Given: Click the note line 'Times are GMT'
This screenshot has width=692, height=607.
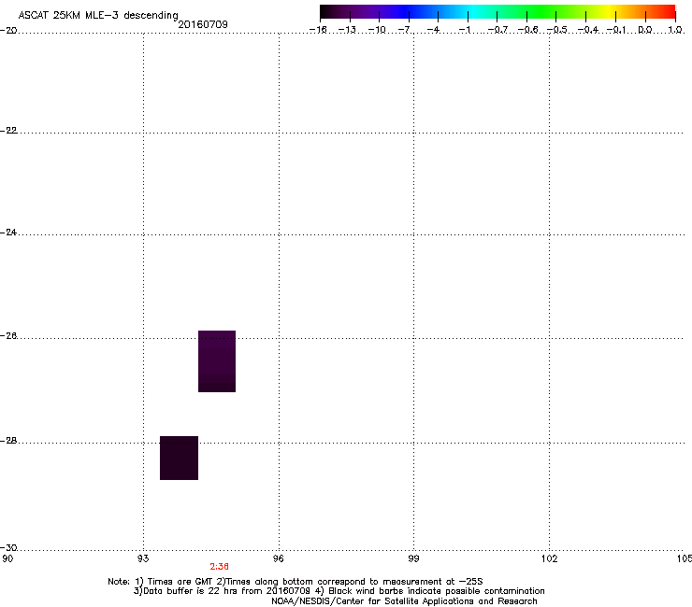Looking at the screenshot, I should click(180, 582).
